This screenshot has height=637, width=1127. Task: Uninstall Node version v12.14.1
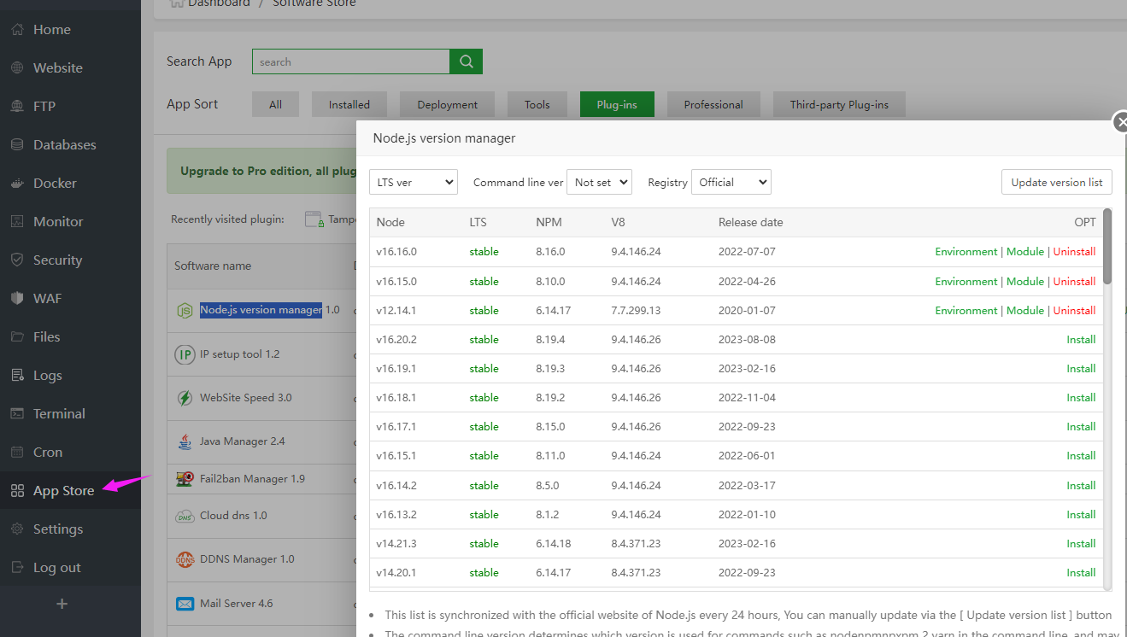coord(1074,311)
